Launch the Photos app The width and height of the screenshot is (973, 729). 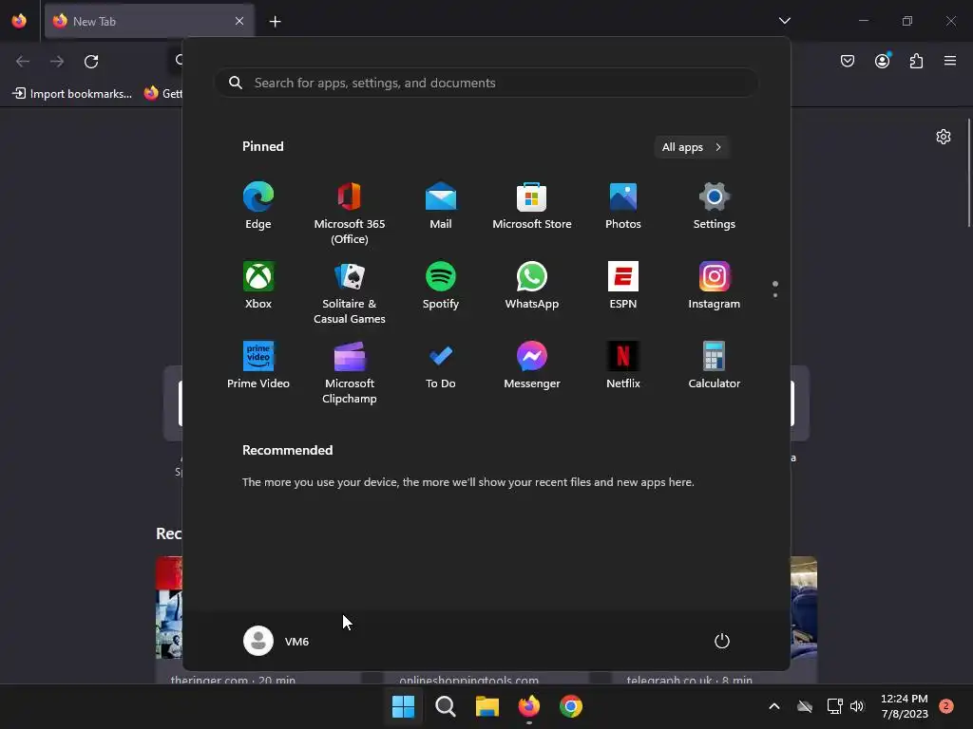[x=623, y=206]
